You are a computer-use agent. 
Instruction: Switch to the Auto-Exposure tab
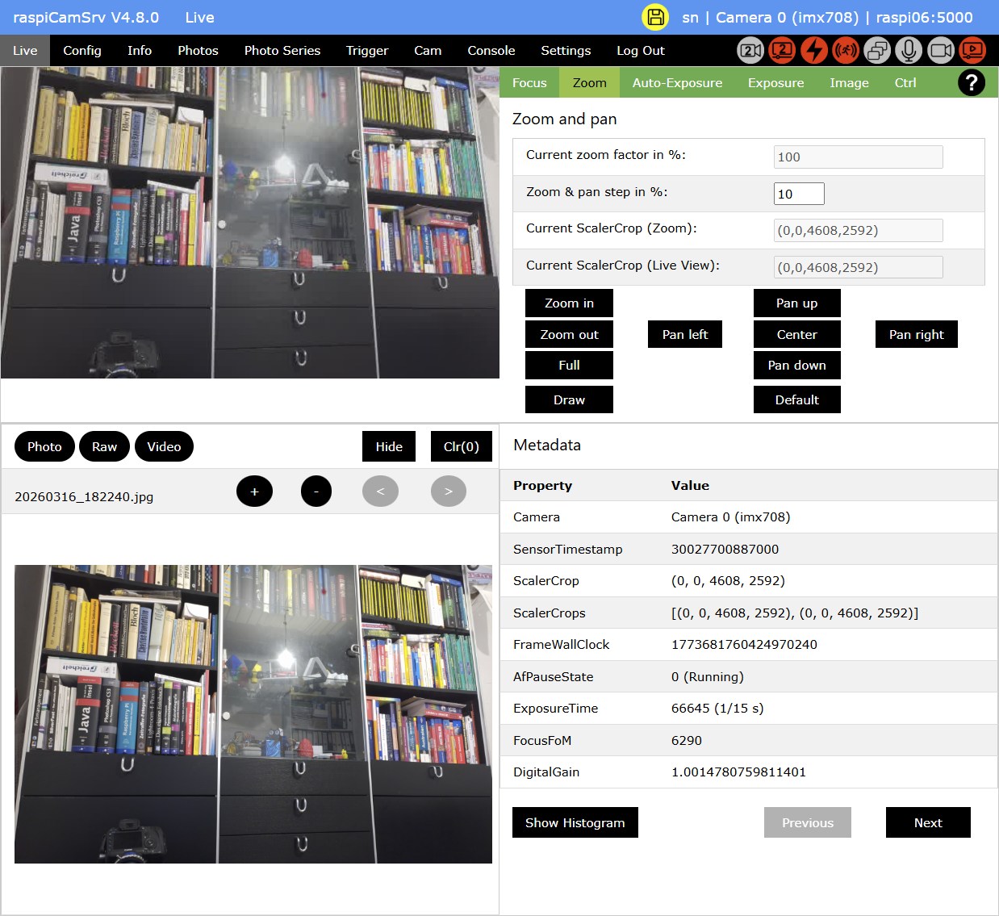[677, 82]
